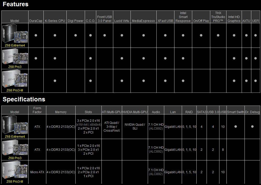The width and height of the screenshot is (261, 185).
Task: Select the Z68 Pro3 product image under Features
Action: (x=15, y=56)
